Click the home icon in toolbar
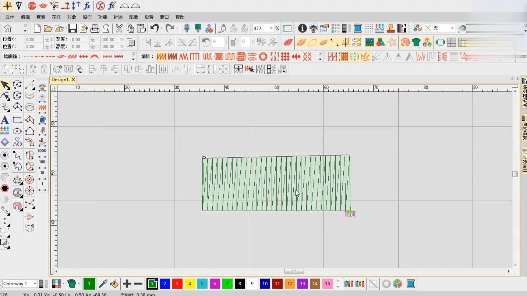 tap(8, 28)
